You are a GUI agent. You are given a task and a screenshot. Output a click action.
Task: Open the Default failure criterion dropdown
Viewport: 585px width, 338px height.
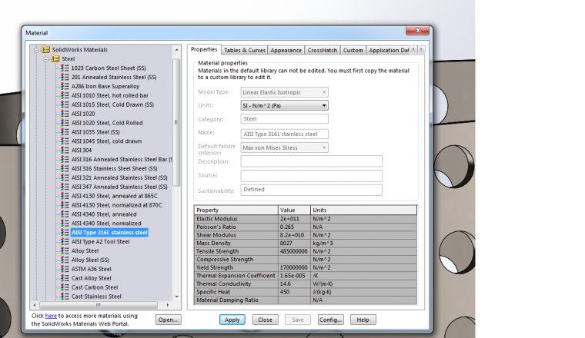(324, 147)
